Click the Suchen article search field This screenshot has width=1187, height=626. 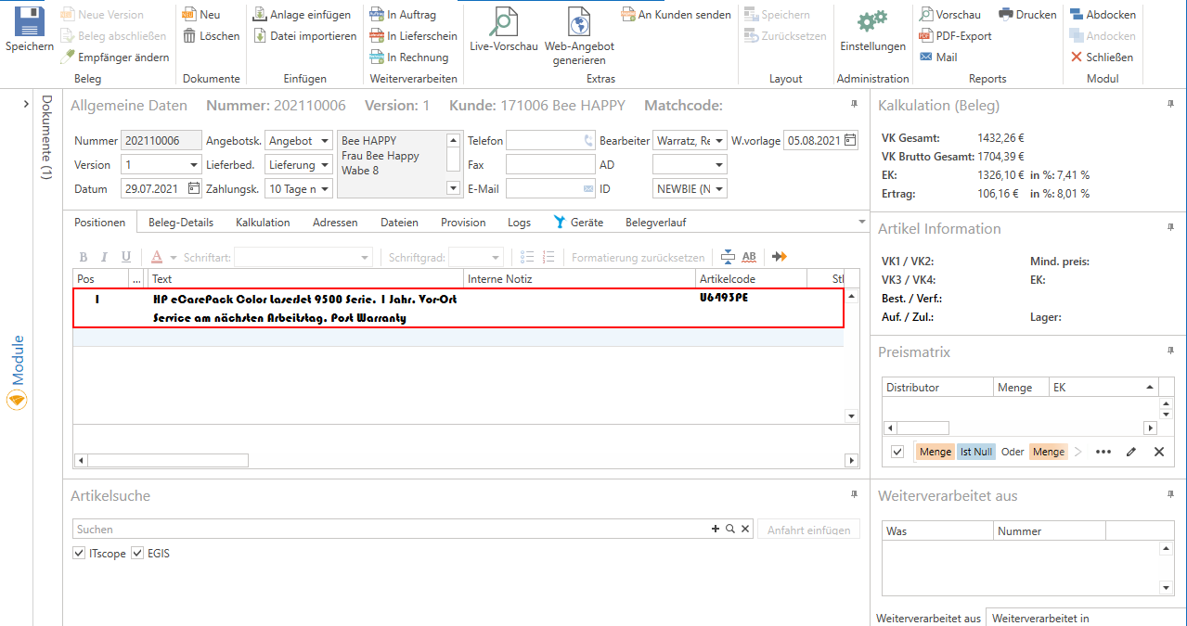(x=390, y=530)
